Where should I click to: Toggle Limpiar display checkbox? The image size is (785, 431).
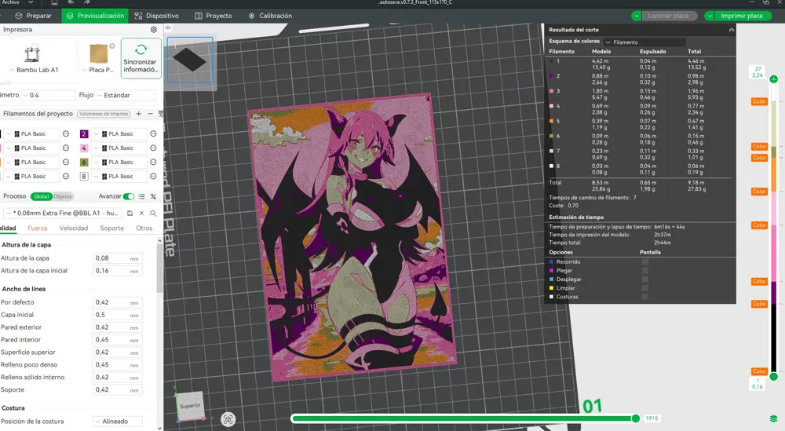pyautogui.click(x=644, y=288)
